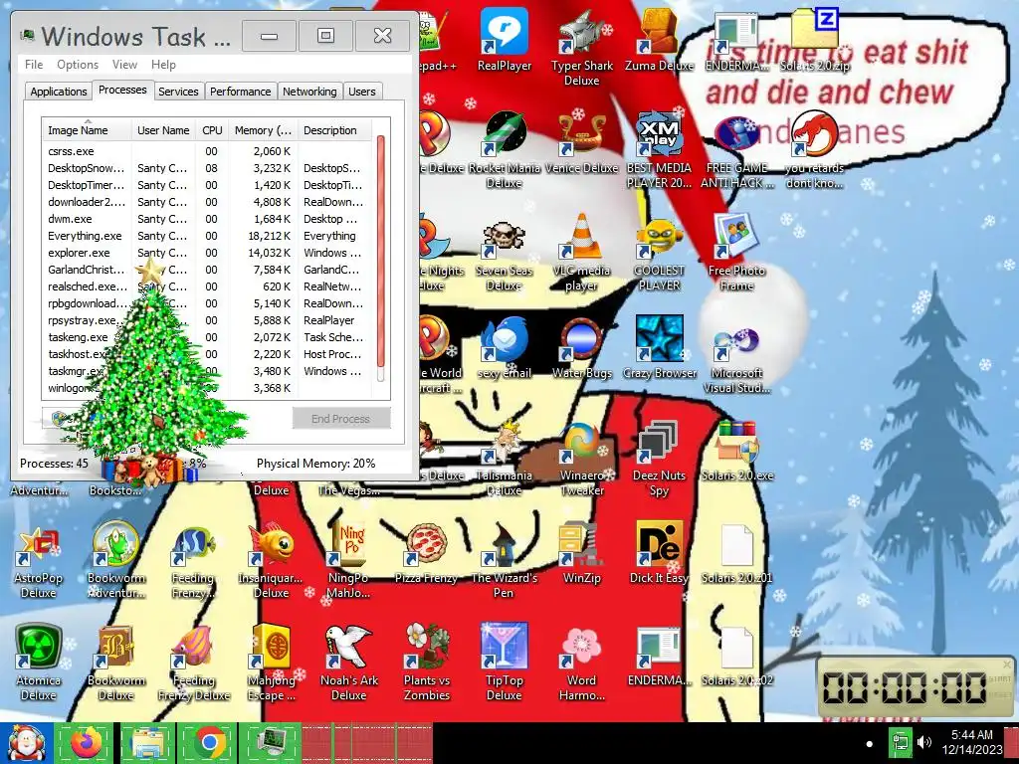Select the csrss.exe process row
Image resolution: width=1019 pixels, height=764 pixels.
click(x=207, y=151)
